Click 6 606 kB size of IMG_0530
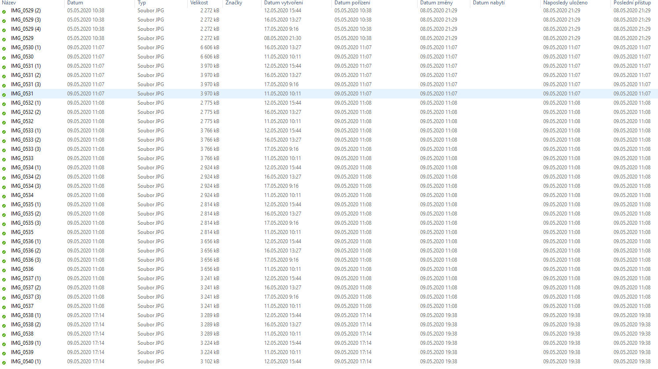This screenshot has height=369, width=658. coord(210,57)
